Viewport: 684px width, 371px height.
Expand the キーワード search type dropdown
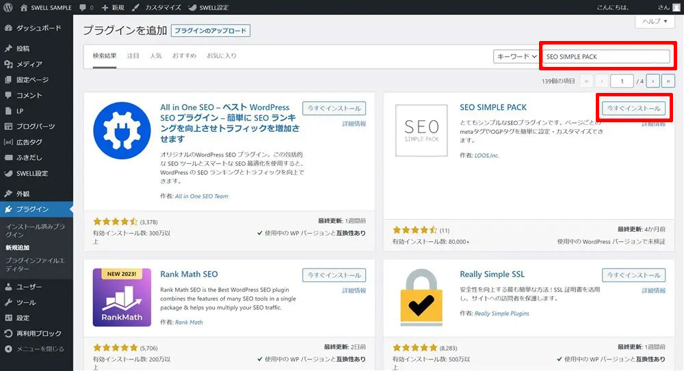[516, 57]
